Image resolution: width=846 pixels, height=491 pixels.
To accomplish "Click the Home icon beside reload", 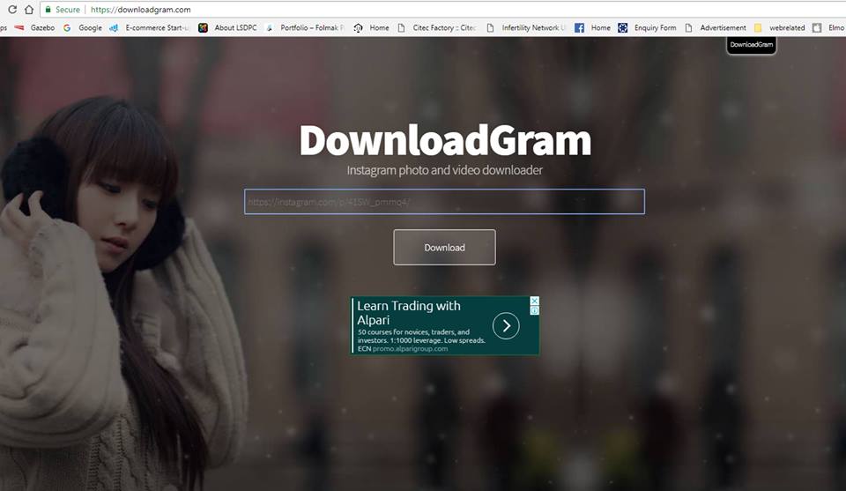I will 29,10.
